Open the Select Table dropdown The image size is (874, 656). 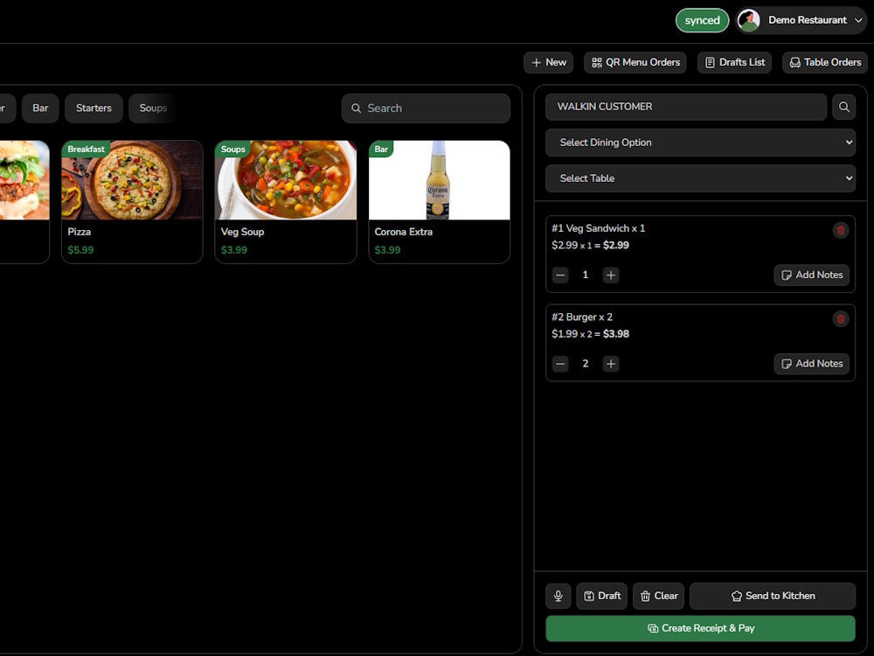700,178
